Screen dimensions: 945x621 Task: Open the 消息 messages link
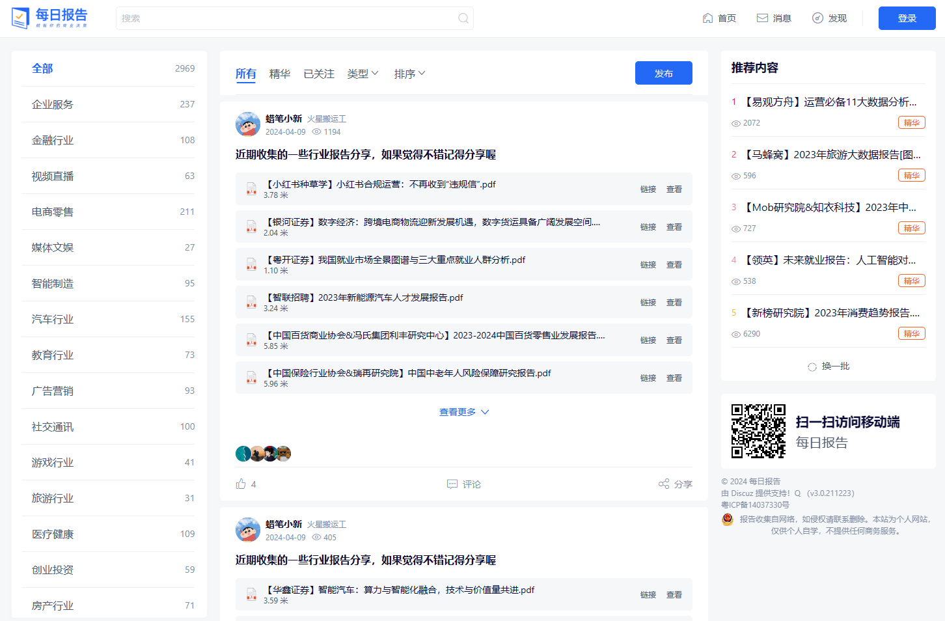[x=774, y=18]
